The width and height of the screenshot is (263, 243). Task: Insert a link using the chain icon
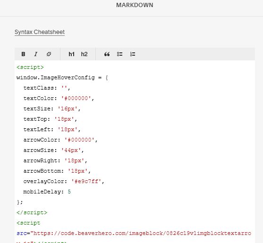49,54
